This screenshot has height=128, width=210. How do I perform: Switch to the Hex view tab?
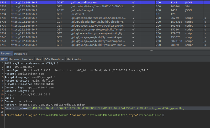click(x=38, y=59)
